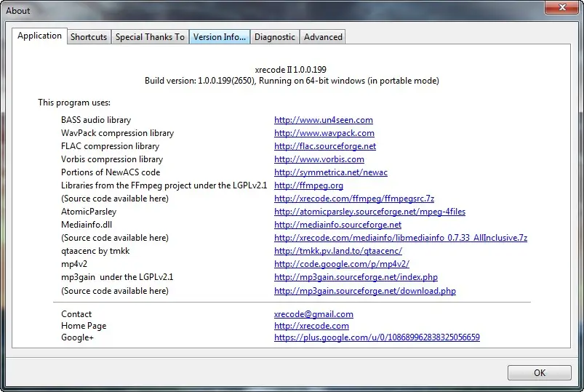Follow the www.vorbis.com link
584x392 pixels.
tap(319, 159)
